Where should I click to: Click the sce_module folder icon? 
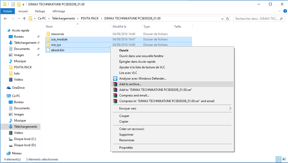pyautogui.click(x=48, y=39)
